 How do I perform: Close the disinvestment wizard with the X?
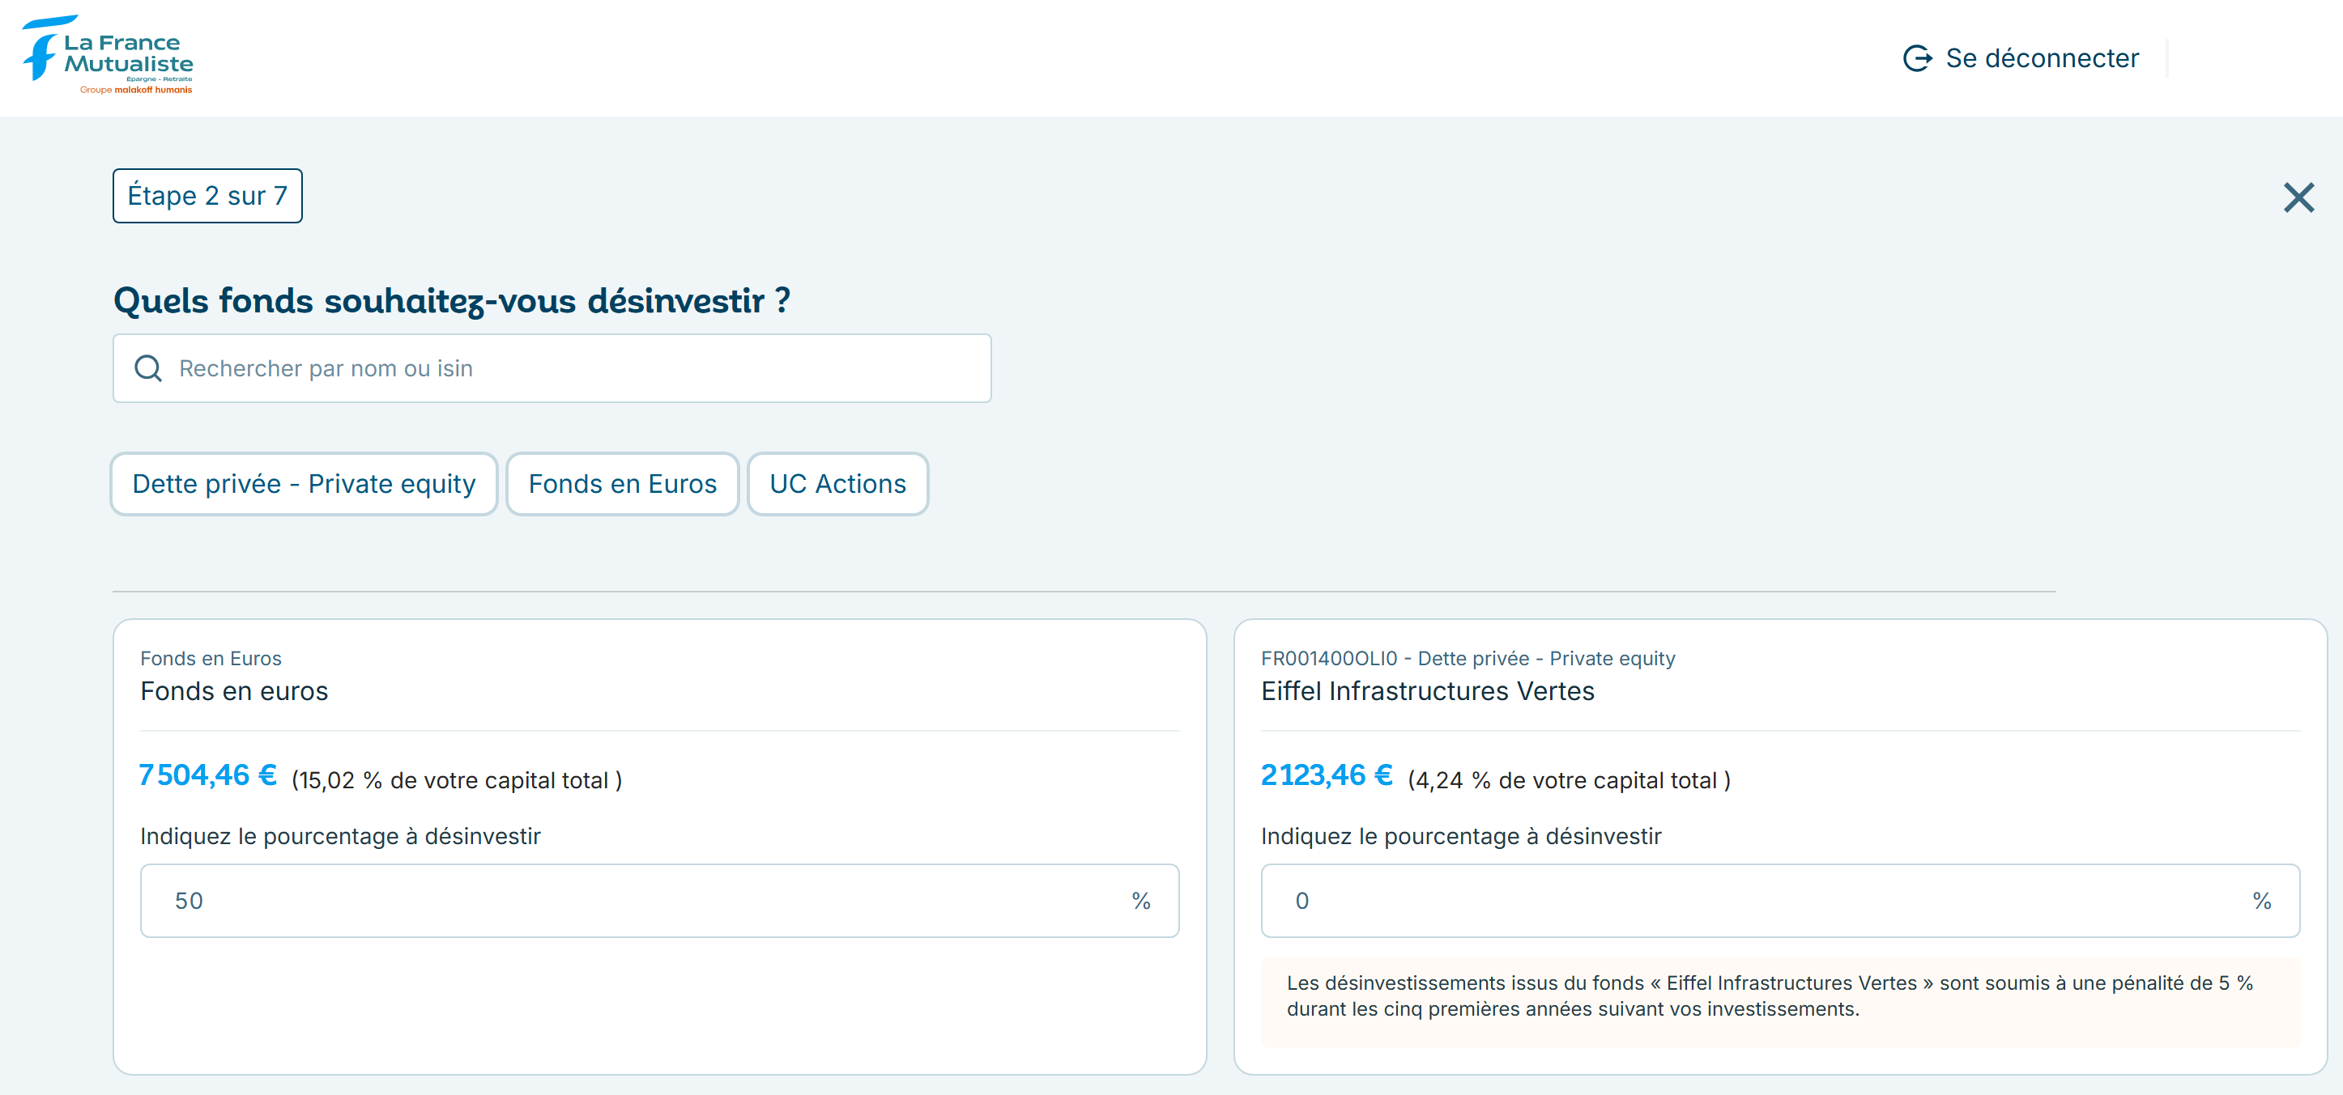coord(2298,197)
